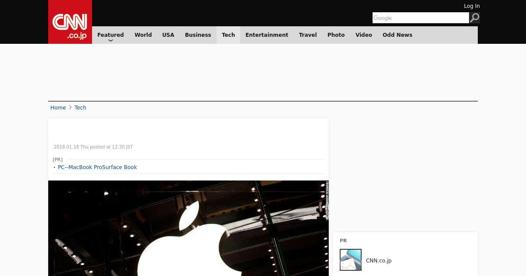Screen dimensions: 526x276
Task: Open the Photo section
Action: (336, 35)
